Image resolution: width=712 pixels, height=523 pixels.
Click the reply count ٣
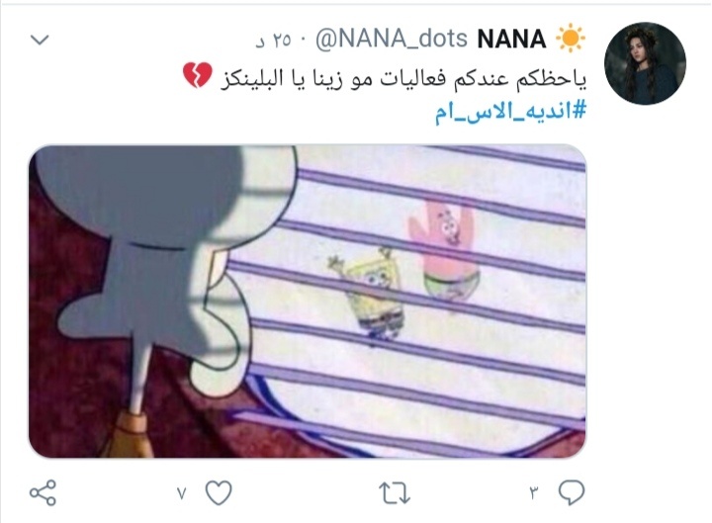(534, 493)
